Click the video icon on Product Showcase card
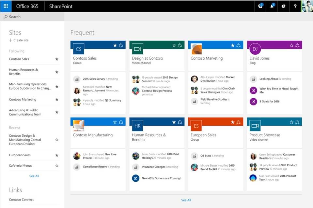Viewport: 313px width, 208px height. (255, 126)
